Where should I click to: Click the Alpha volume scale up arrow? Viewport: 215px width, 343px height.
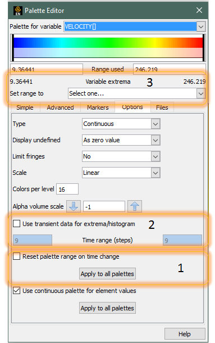tap(135, 206)
